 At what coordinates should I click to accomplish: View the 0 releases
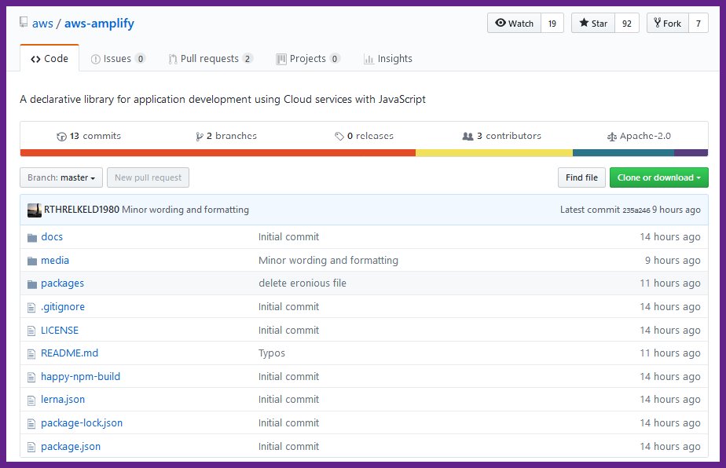click(365, 136)
